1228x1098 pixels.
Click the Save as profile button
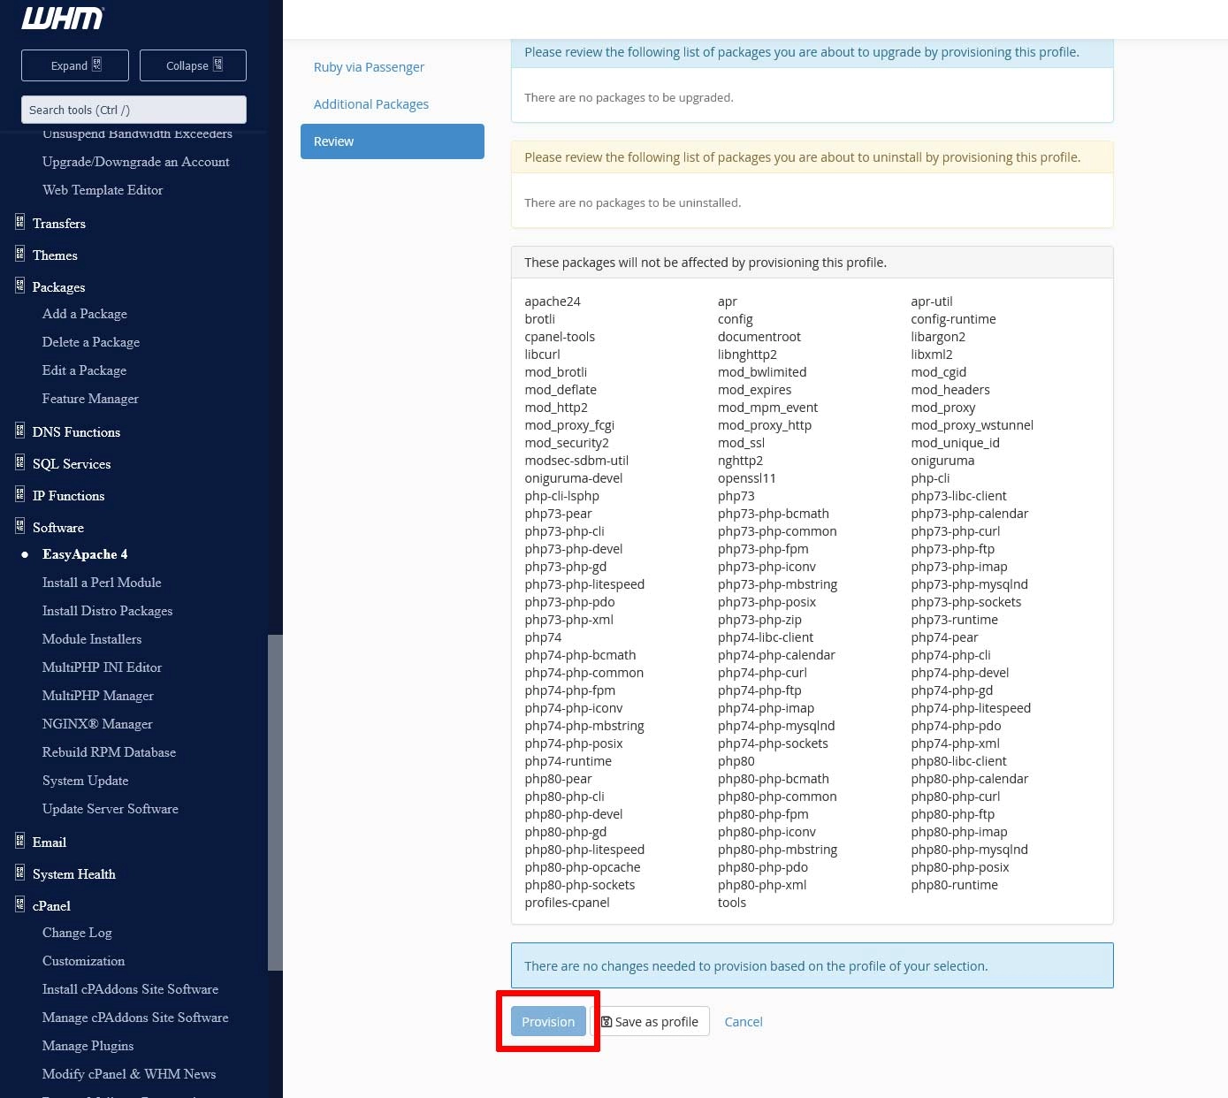coord(650,1022)
